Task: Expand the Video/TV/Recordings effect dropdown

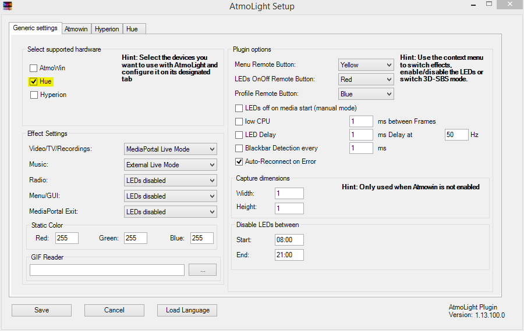Action: [171, 149]
